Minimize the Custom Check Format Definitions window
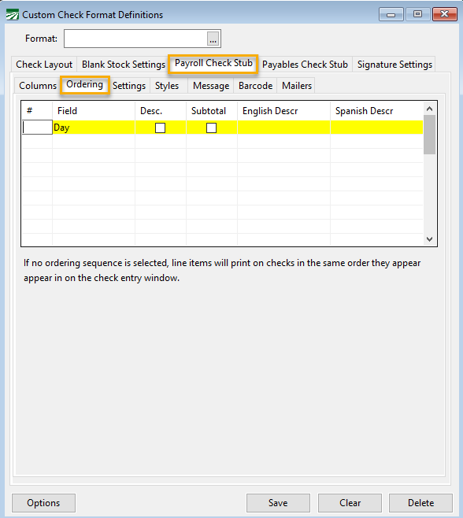 pyautogui.click(x=391, y=14)
